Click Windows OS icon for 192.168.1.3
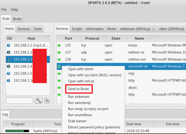 point(9,59)
